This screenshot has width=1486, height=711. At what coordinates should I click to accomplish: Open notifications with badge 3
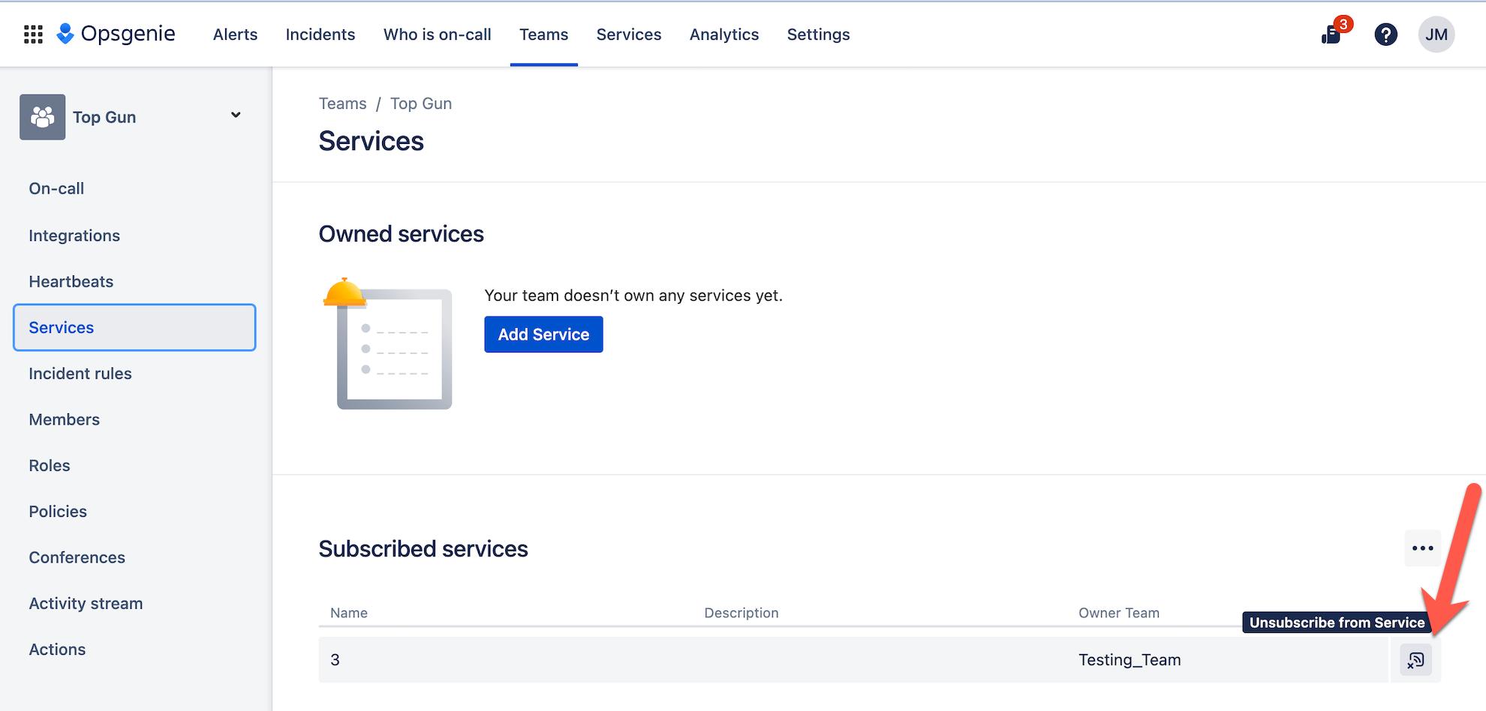[1331, 34]
